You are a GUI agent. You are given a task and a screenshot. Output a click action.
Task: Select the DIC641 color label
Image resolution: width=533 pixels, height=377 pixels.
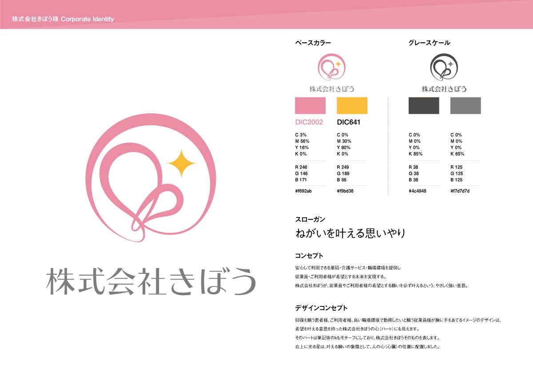tap(349, 122)
